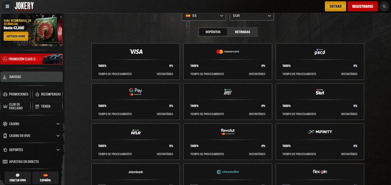Click the dice icon beside Recompensas

point(37,94)
